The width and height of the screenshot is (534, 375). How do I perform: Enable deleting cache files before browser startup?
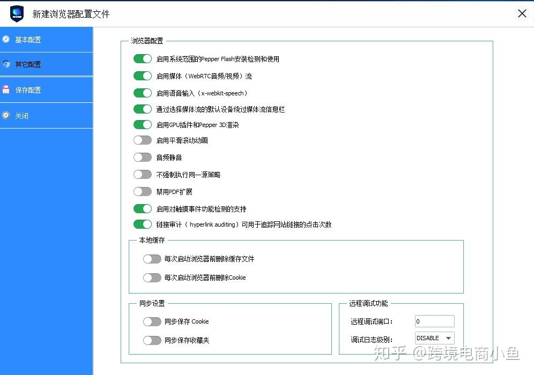click(152, 258)
